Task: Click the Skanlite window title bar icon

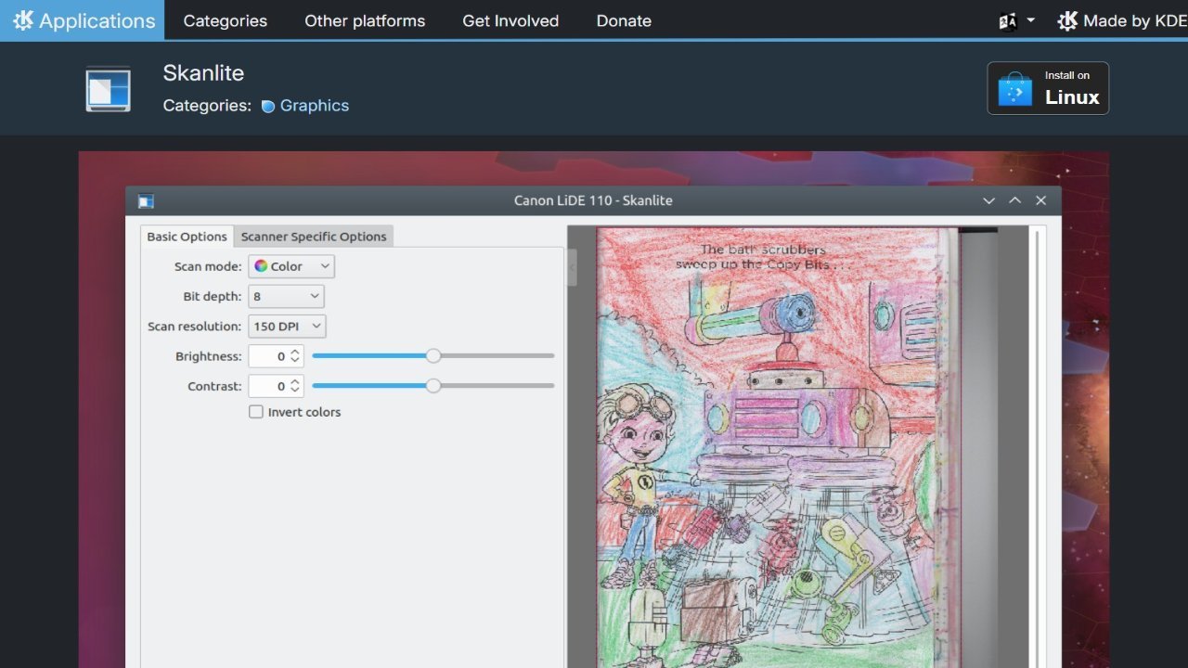Action: tap(146, 201)
